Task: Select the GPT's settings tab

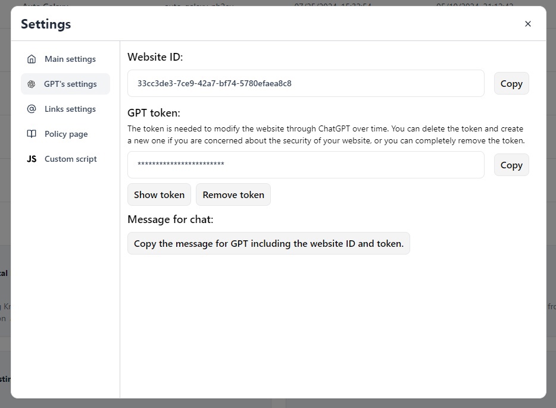Action: (70, 84)
